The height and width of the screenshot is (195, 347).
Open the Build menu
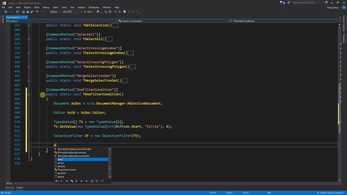(x=37, y=7)
